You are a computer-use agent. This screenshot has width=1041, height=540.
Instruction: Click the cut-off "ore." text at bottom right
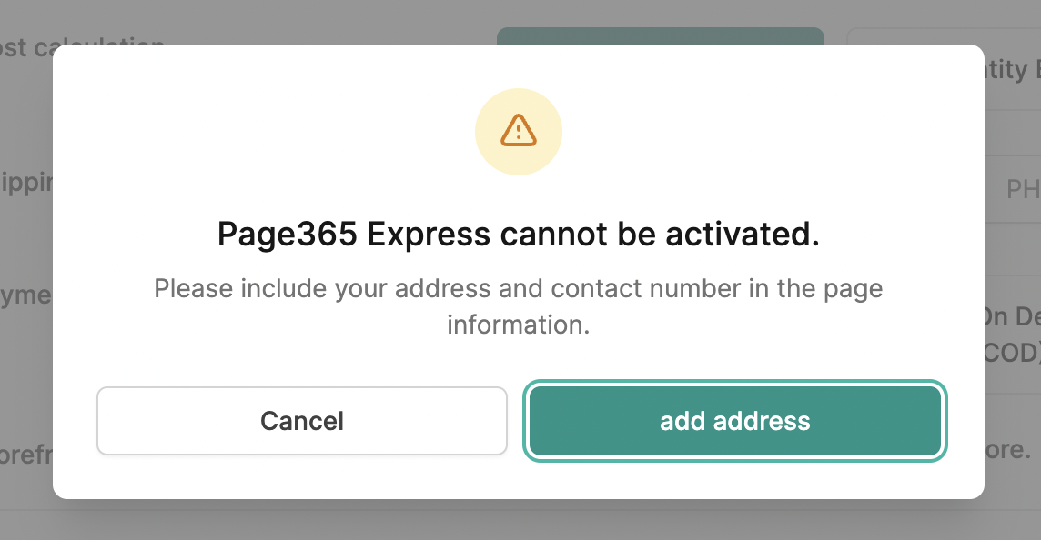(x=1008, y=449)
